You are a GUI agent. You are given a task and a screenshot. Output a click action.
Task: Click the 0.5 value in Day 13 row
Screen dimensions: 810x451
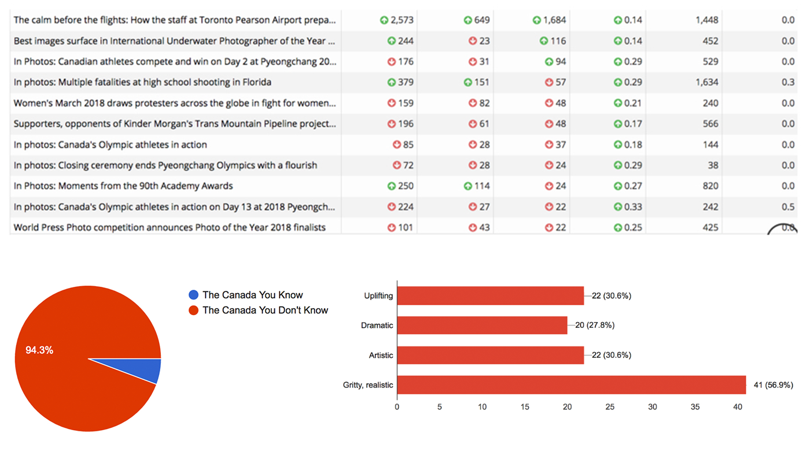coord(788,207)
